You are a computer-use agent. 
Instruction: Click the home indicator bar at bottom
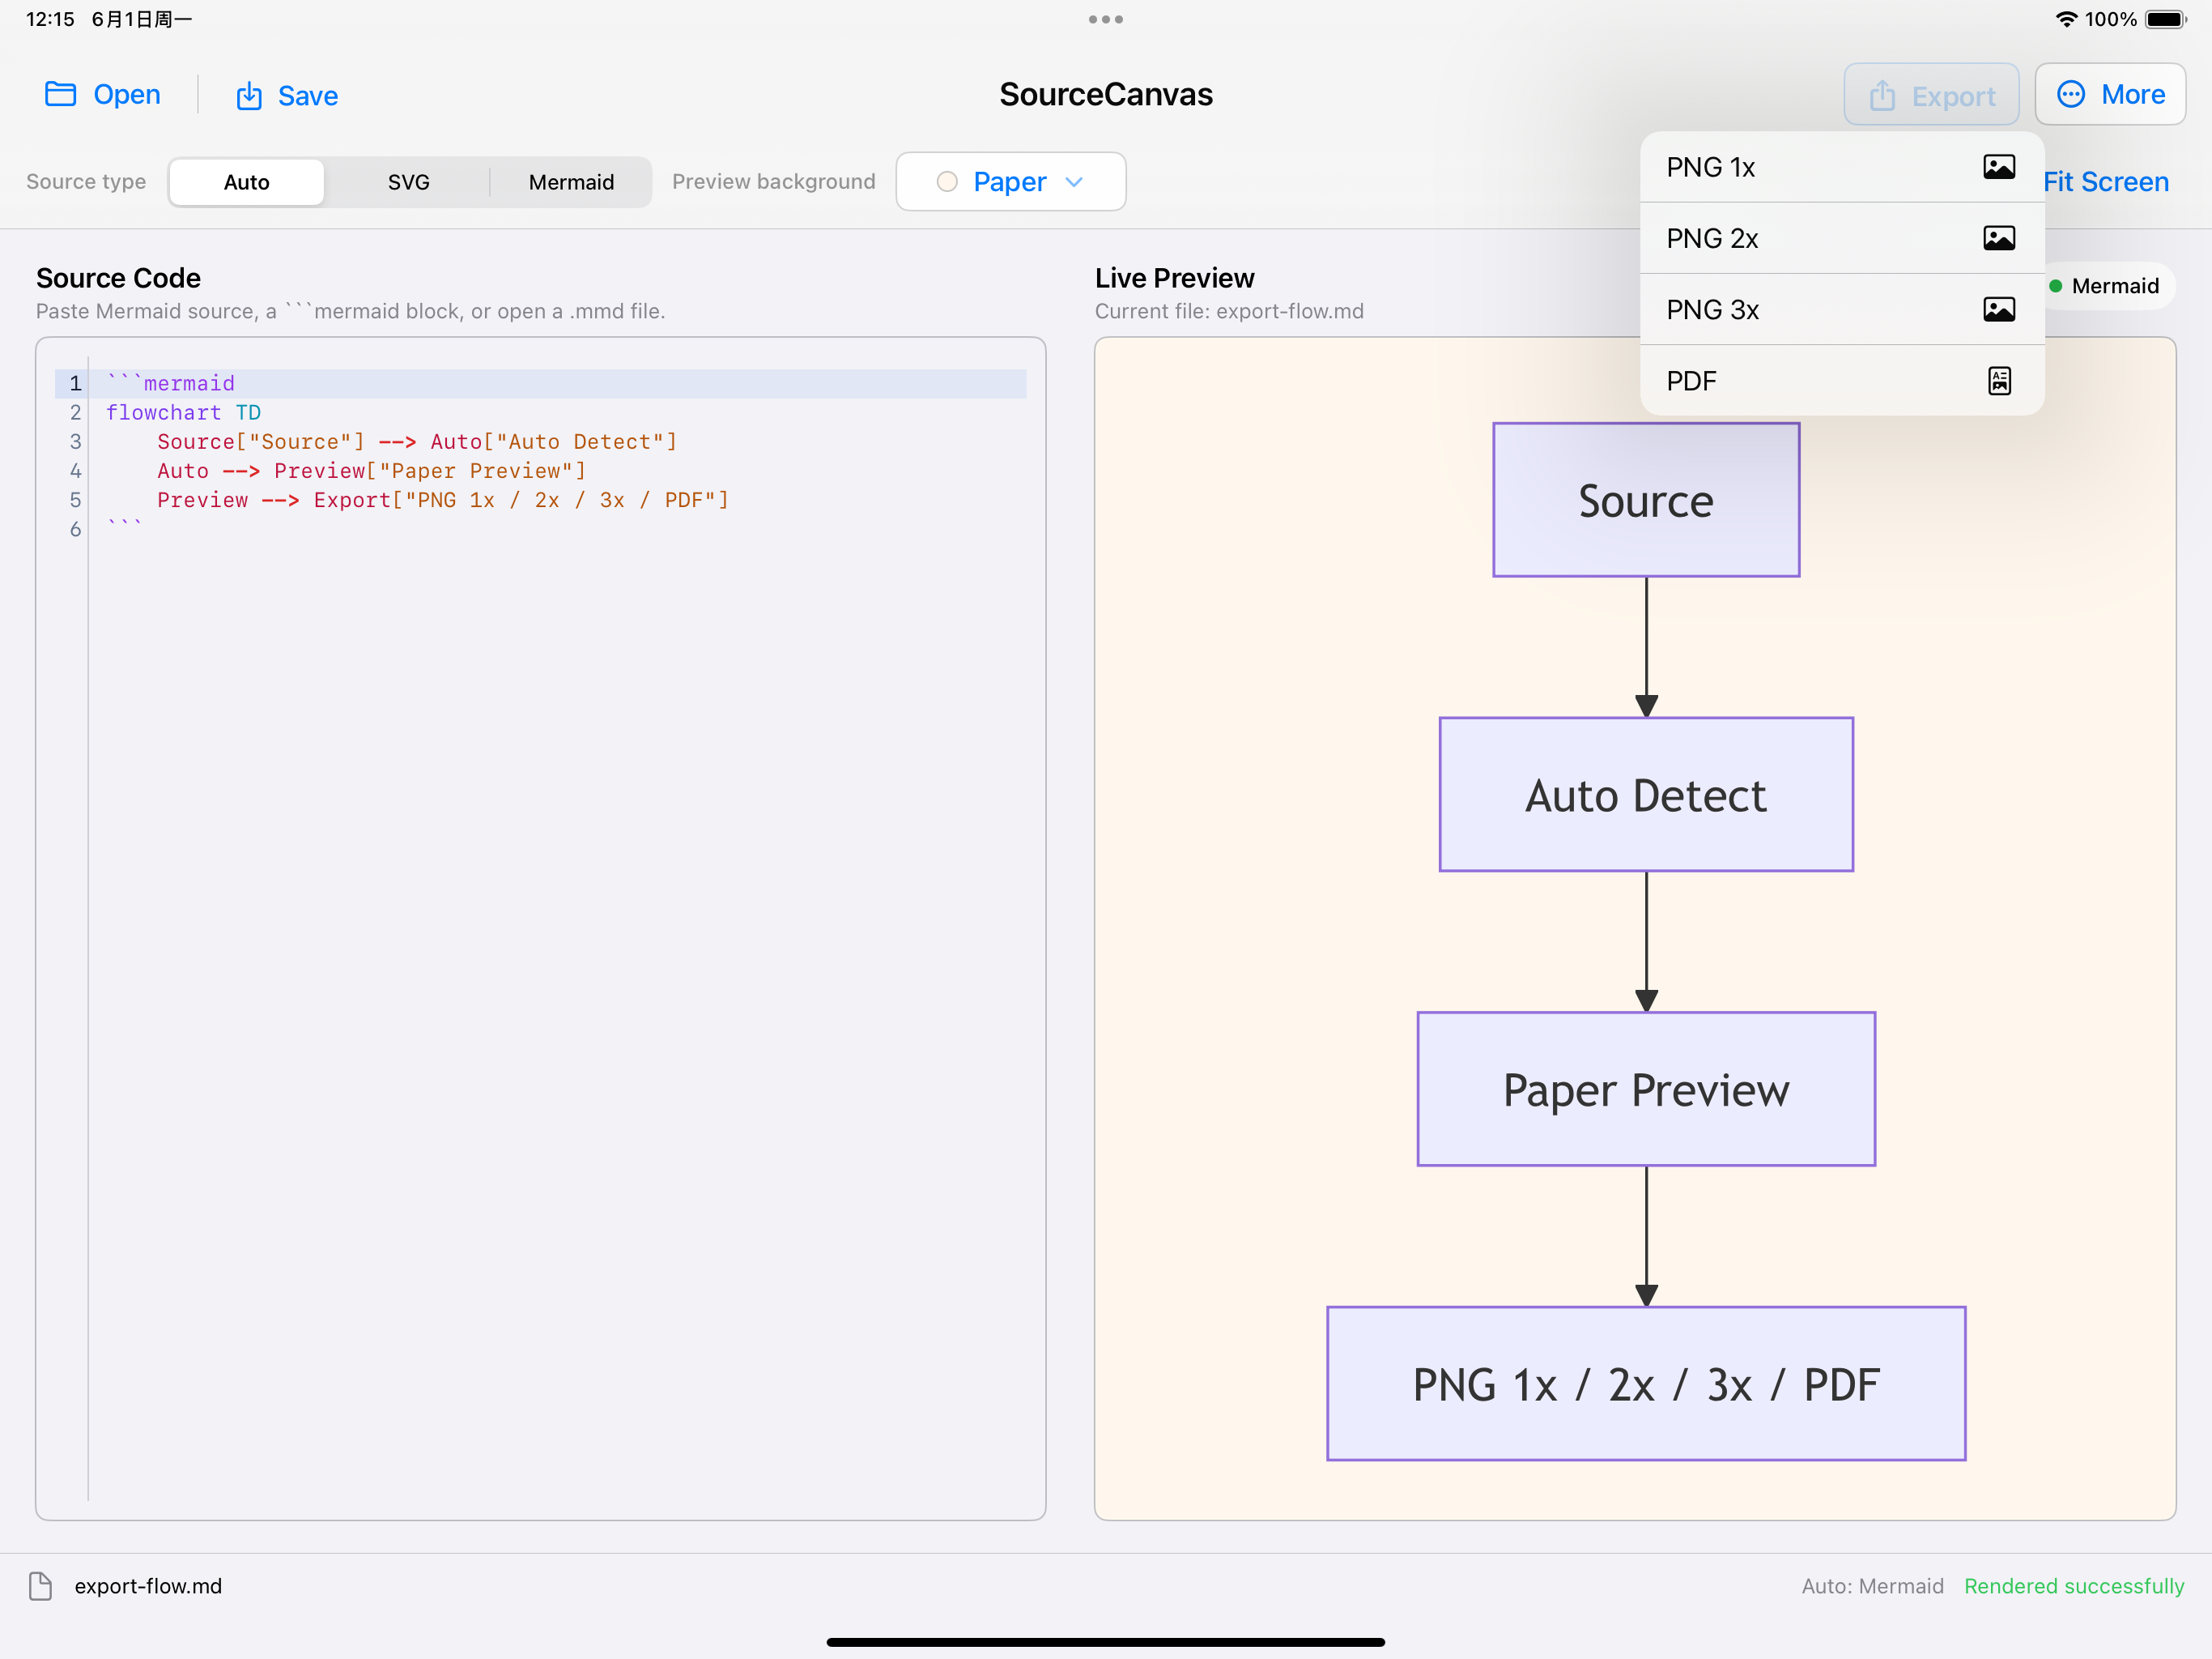point(1106,1642)
